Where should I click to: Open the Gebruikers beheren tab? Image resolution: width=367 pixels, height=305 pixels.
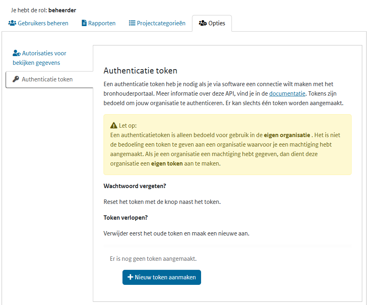tap(43, 23)
